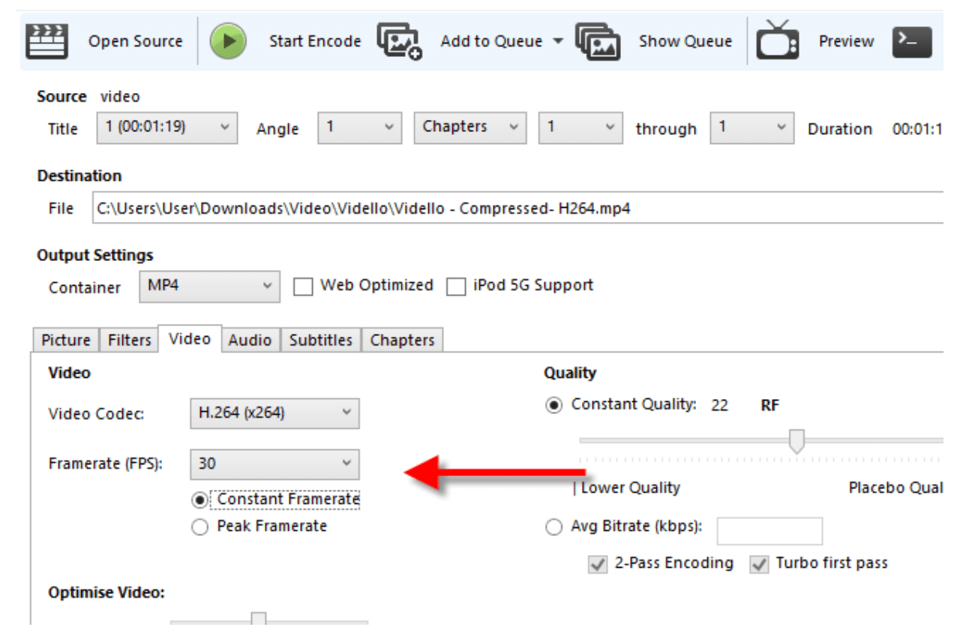Click the Start Encode label
The height and width of the screenshot is (630, 954).
(x=315, y=41)
